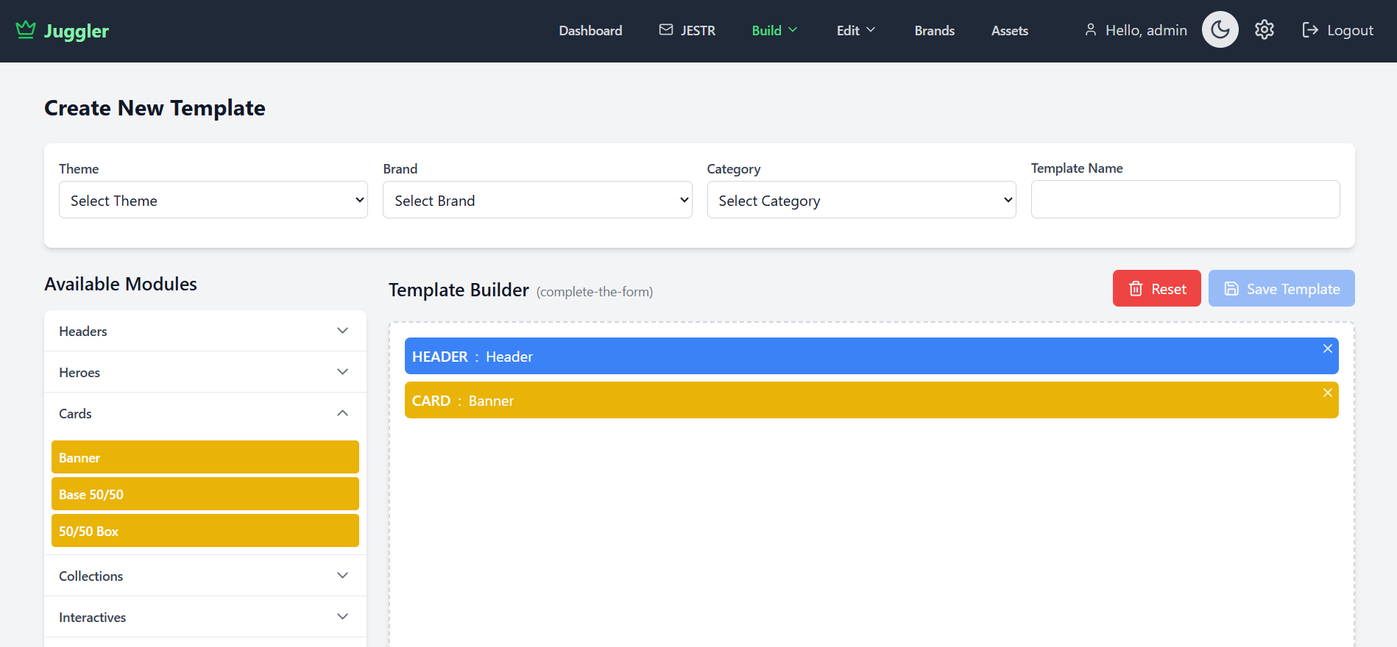
Task: Collapse the Cards module section
Action: pos(205,413)
